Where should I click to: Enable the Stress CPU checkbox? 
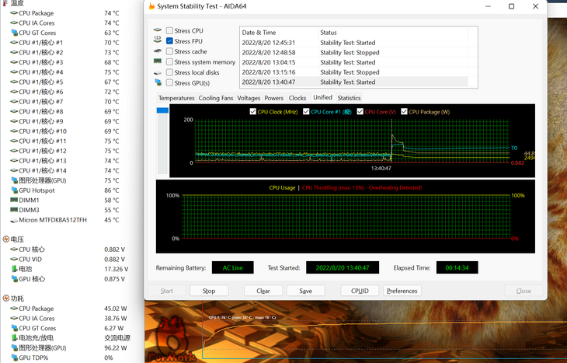pyautogui.click(x=169, y=30)
